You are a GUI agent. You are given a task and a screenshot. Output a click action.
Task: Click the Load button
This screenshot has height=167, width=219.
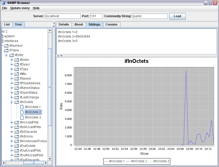177,16
